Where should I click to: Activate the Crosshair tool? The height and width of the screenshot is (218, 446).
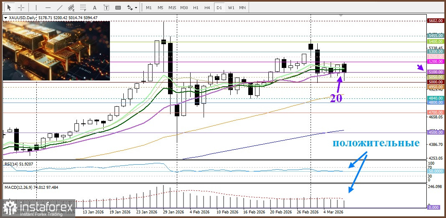coord(21,8)
